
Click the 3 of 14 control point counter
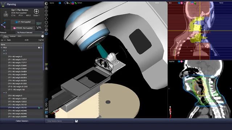[41, 40]
